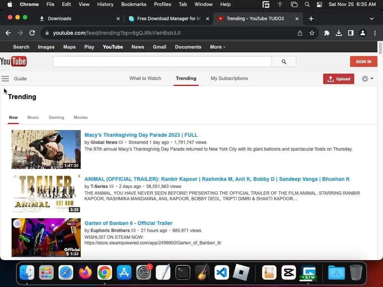Open the Bookmarks menu in the menu bar

134,4
